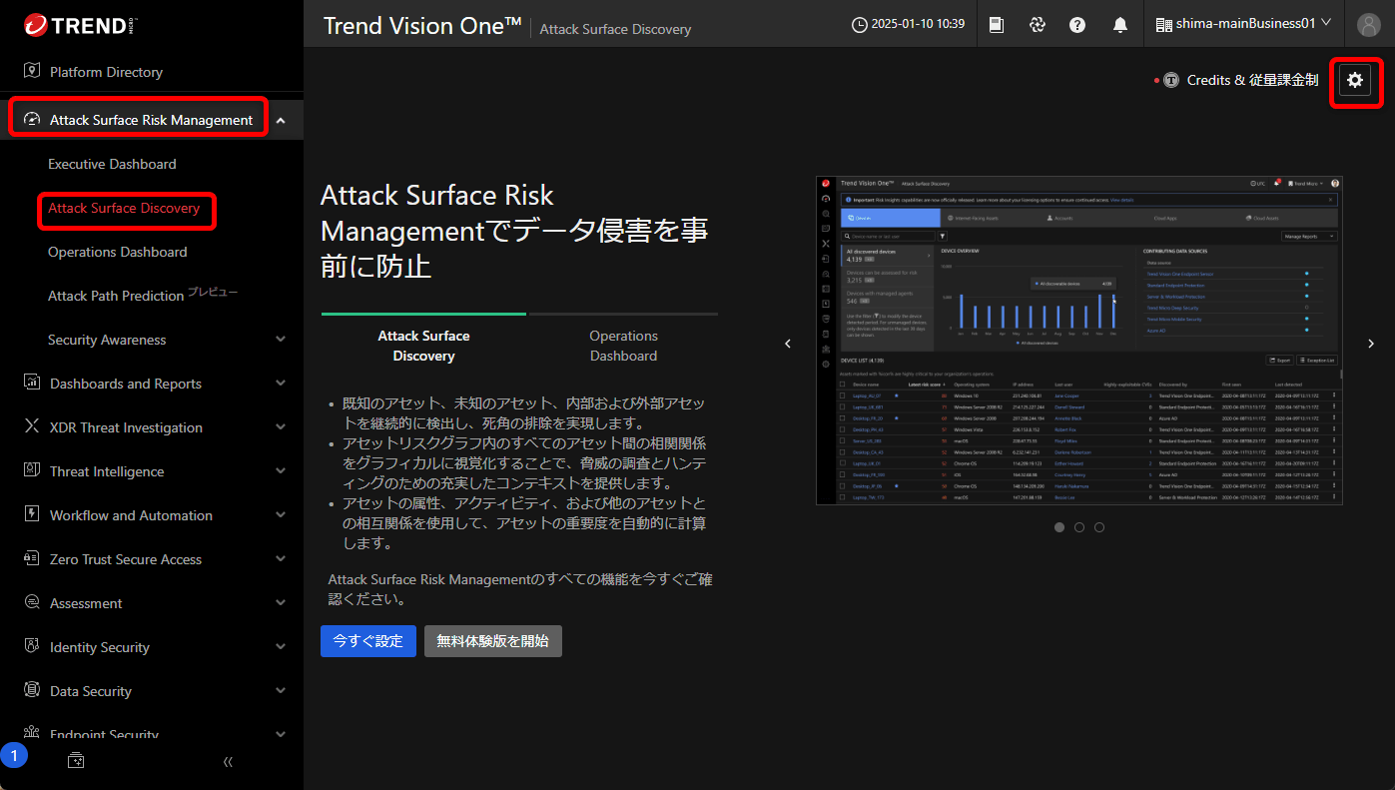Expand Identity Security chevron
The width and height of the screenshot is (1395, 790).
point(281,647)
